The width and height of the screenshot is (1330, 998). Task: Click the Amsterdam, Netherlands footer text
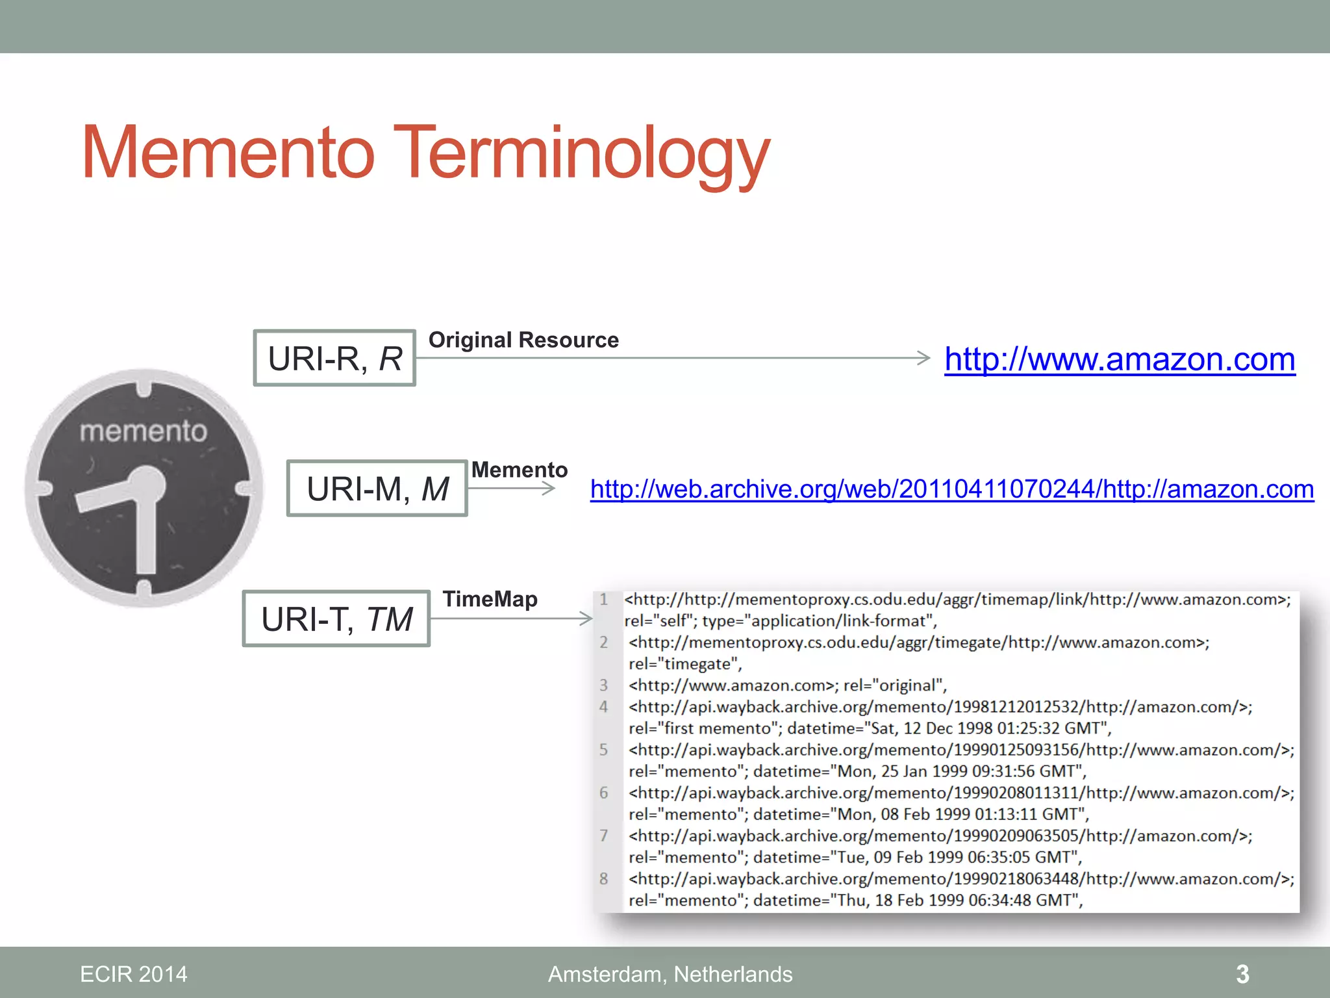click(670, 974)
